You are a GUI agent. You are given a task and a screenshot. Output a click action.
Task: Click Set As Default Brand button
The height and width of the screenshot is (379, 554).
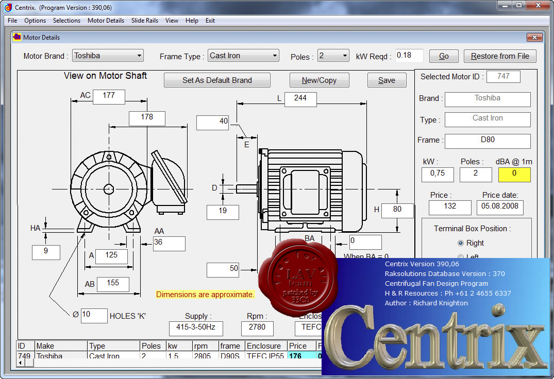[x=217, y=80]
